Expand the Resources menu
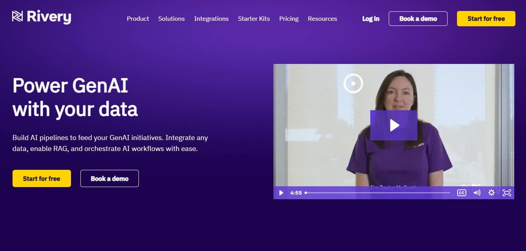The height and width of the screenshot is (251, 526). pyautogui.click(x=322, y=18)
